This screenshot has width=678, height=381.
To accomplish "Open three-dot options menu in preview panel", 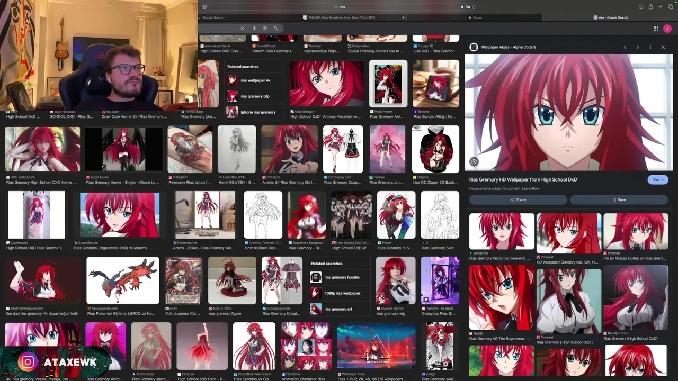I will pyautogui.click(x=650, y=47).
